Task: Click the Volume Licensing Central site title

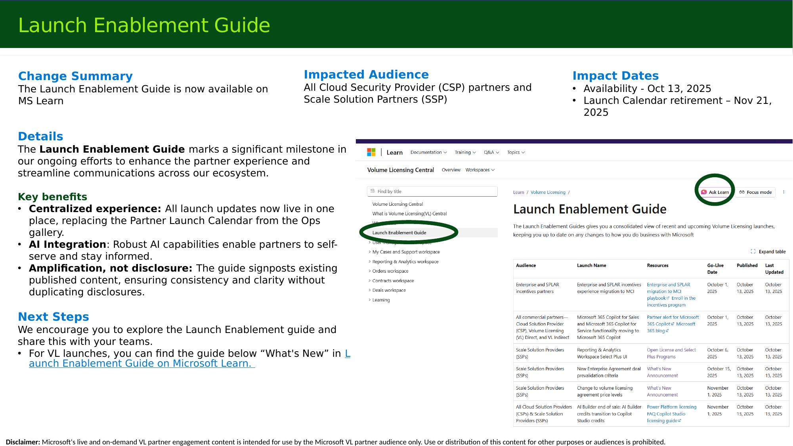Action: point(401,170)
